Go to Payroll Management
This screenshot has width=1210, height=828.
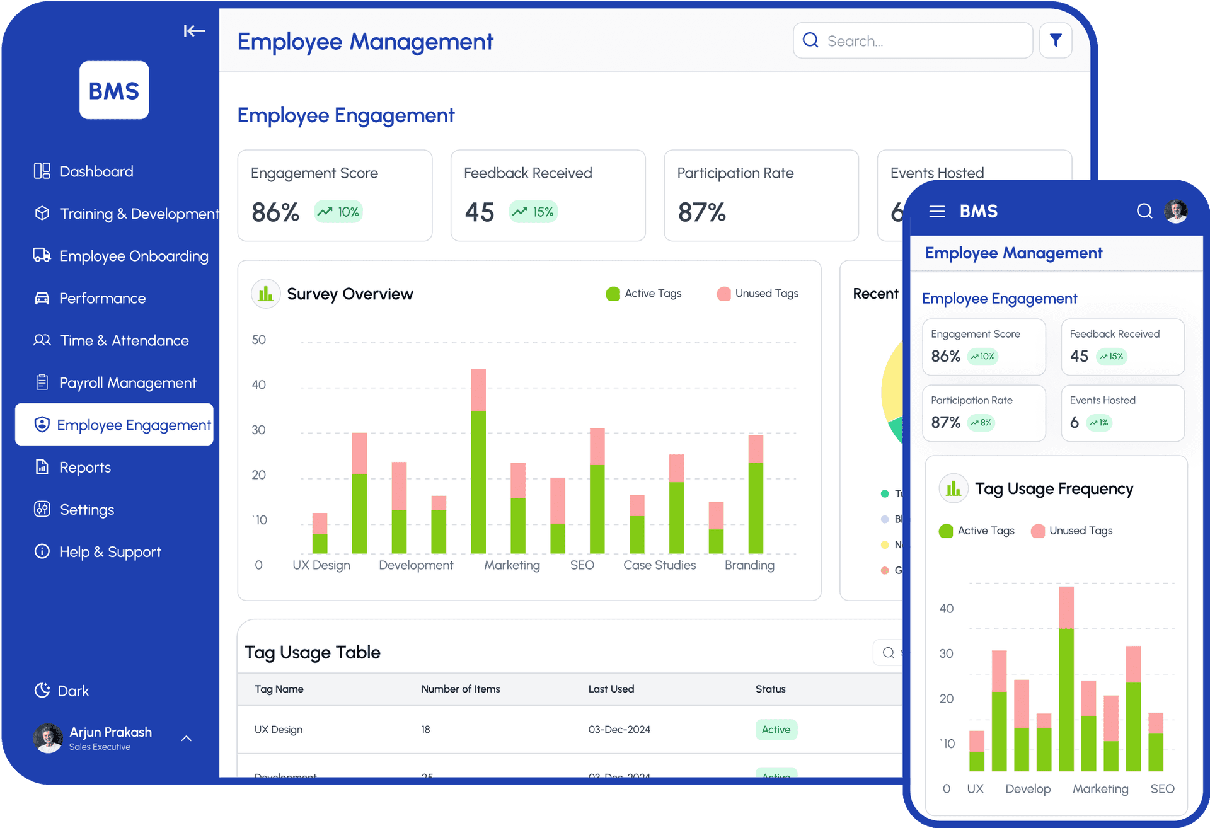128,382
